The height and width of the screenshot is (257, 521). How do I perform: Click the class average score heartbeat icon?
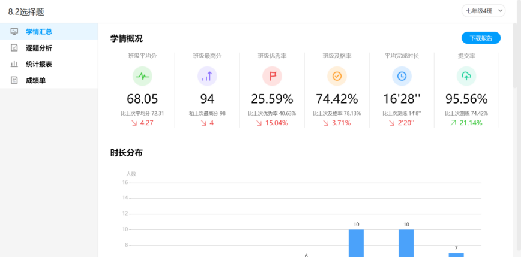tap(142, 76)
